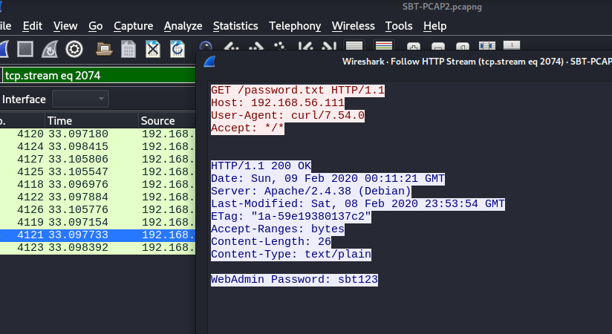Jump to the last packet
The width and height of the screenshot is (612, 334).
point(329,46)
